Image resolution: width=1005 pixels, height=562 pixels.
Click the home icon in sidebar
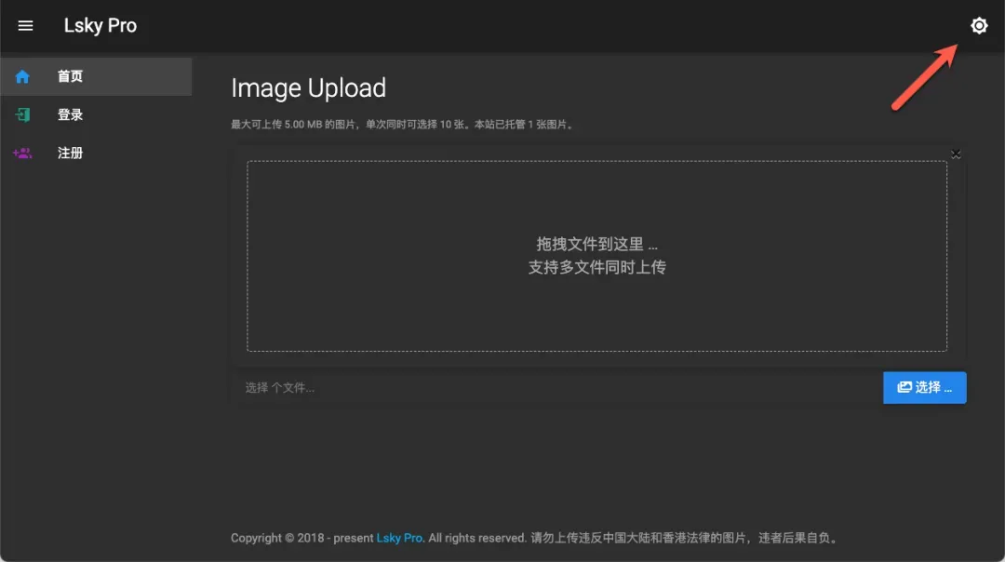tap(22, 77)
